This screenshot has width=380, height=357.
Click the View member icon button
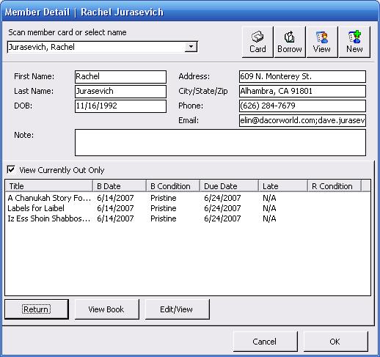(322, 42)
